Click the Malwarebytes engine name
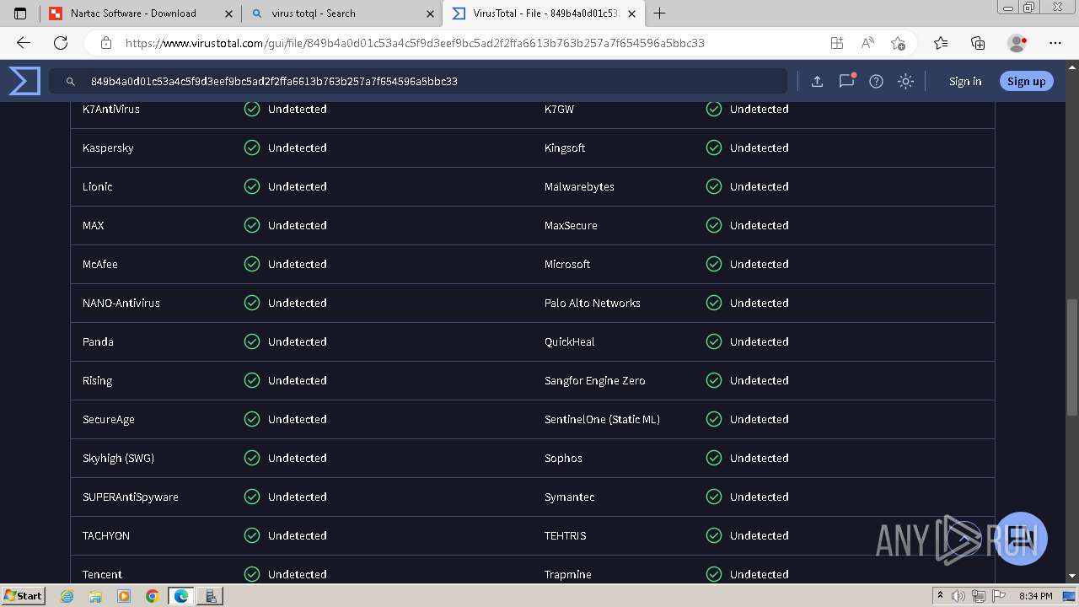This screenshot has height=607, width=1079. tap(579, 186)
